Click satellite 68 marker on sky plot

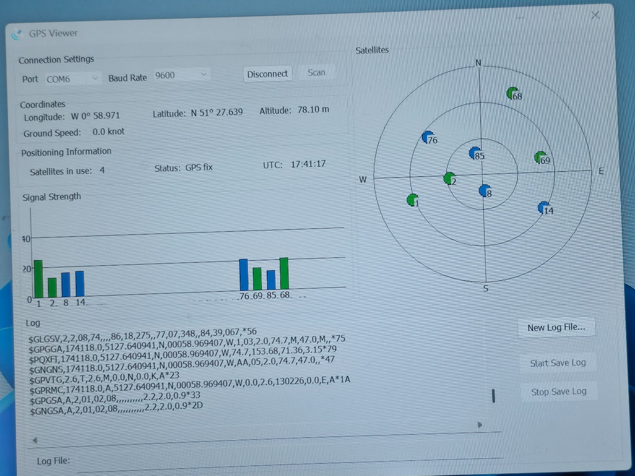(x=513, y=94)
